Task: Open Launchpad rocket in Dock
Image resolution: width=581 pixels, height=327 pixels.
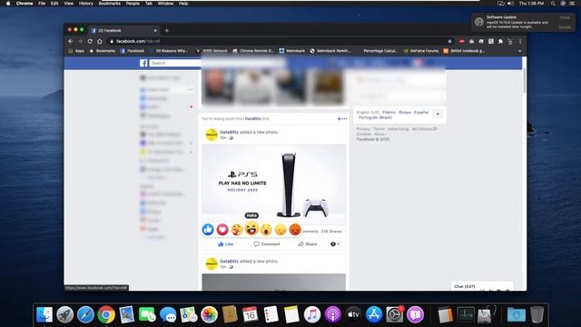Action: coord(64,315)
